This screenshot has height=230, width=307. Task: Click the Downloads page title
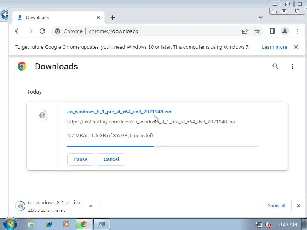click(x=56, y=66)
